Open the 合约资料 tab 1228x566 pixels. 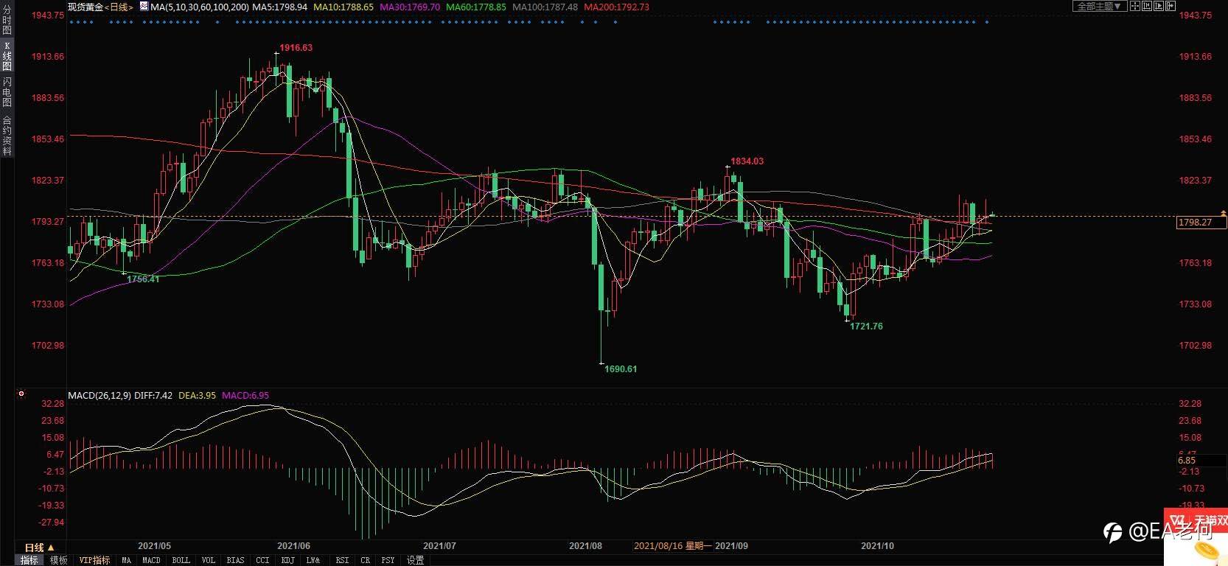7,135
